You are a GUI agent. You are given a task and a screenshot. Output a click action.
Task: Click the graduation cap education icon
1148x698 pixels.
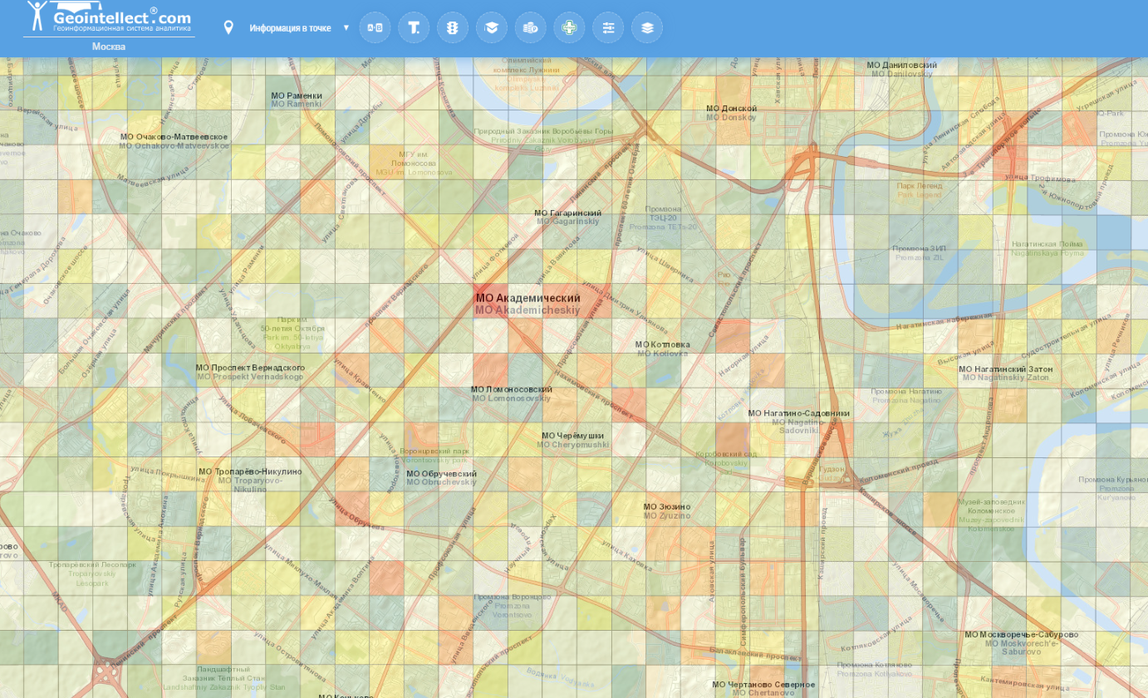pos(492,27)
